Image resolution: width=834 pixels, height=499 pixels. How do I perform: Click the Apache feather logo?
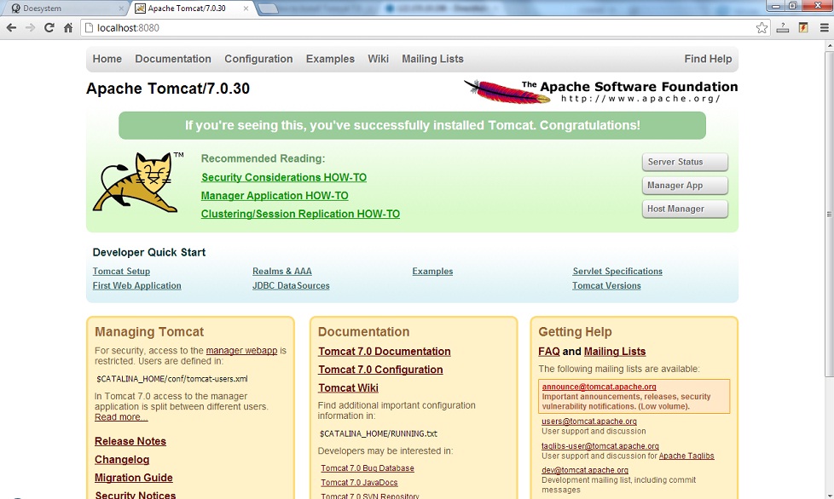tap(506, 91)
